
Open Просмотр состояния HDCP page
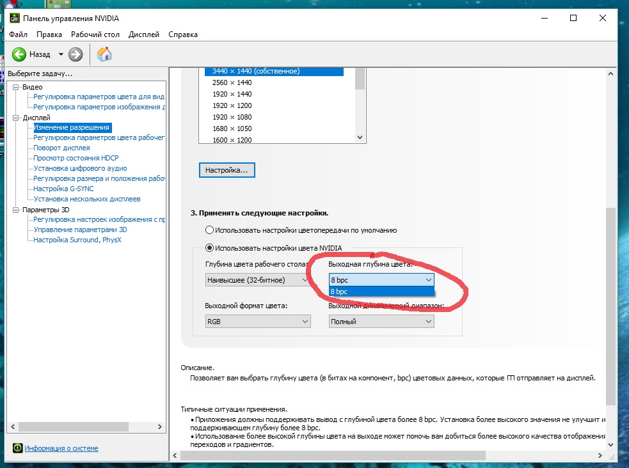[76, 158]
